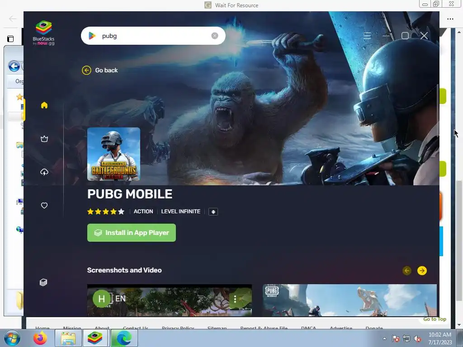Click the Android platform icon badge
The height and width of the screenshot is (347, 463).
pos(213,212)
